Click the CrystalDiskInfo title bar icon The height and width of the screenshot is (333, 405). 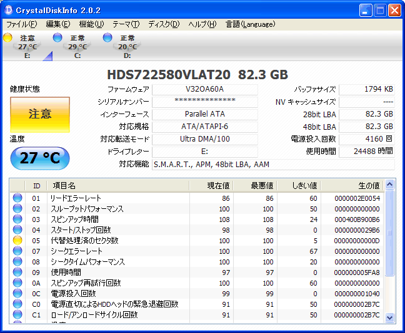(x=9, y=11)
